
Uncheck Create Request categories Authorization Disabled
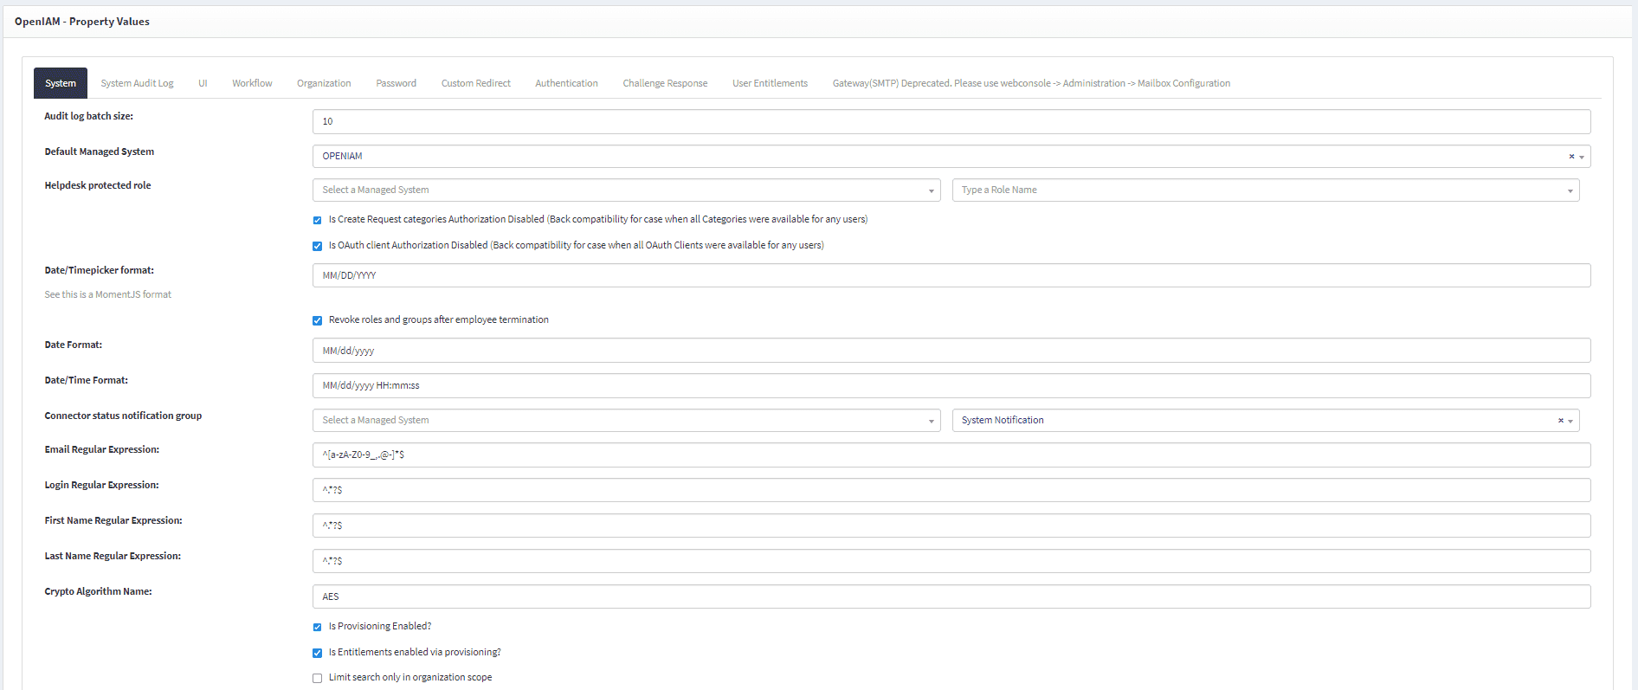tap(317, 220)
